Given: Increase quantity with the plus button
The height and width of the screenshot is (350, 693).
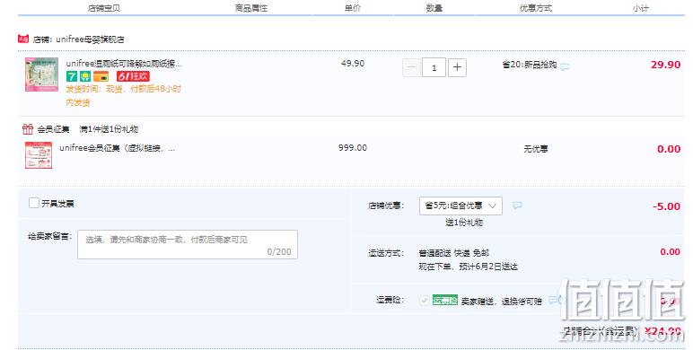Looking at the screenshot, I should (x=457, y=67).
